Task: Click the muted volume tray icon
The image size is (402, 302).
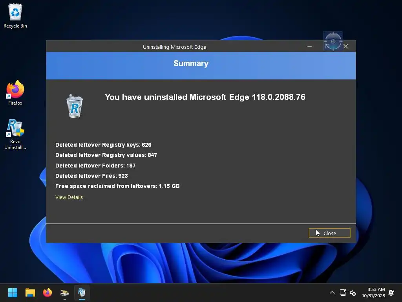Action: (353, 293)
